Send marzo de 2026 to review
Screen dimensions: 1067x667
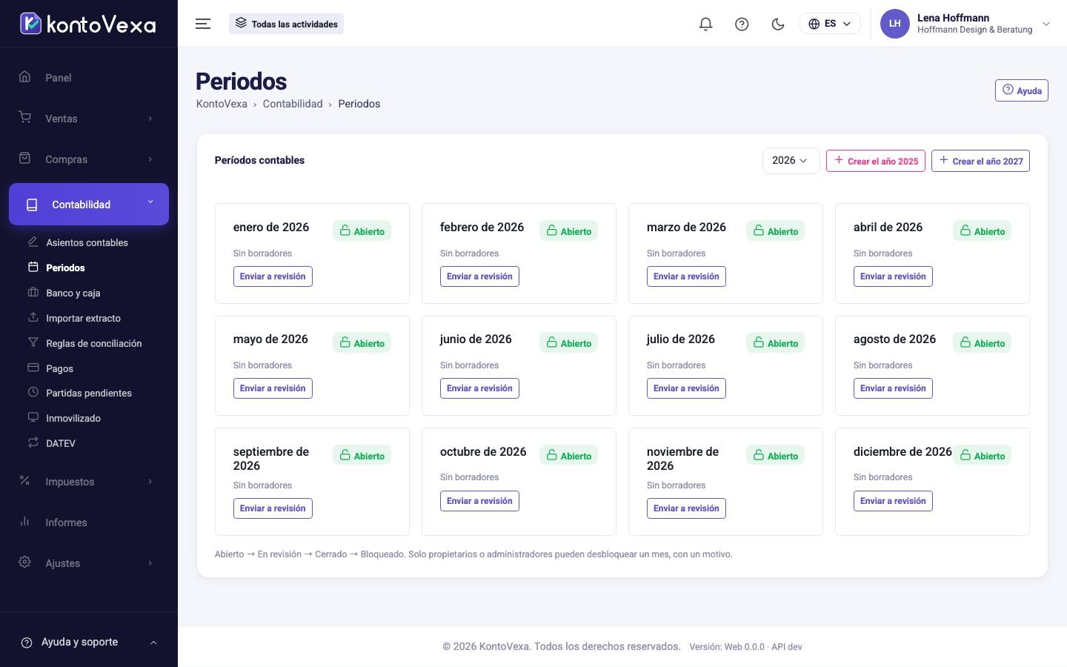click(x=686, y=276)
